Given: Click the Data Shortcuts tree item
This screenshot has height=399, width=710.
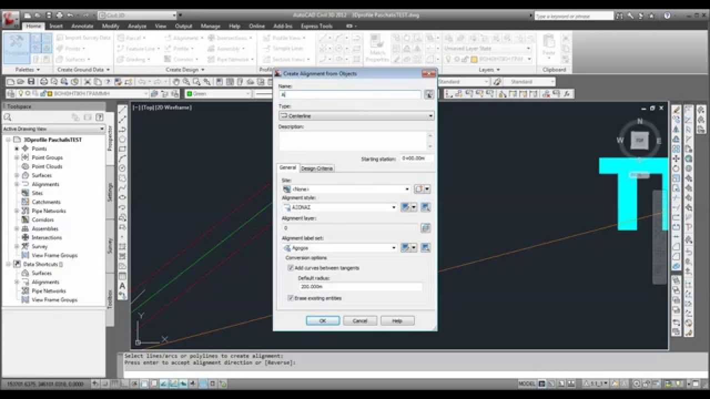Looking at the screenshot, I should pyautogui.click(x=43, y=264).
